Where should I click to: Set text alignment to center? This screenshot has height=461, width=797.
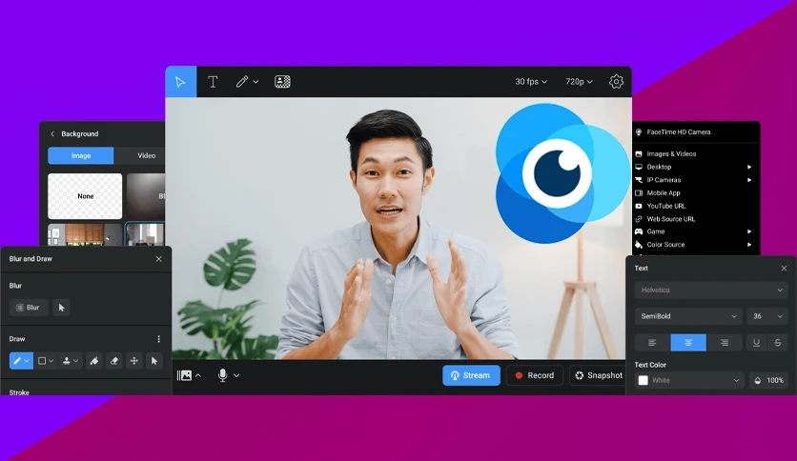point(688,343)
